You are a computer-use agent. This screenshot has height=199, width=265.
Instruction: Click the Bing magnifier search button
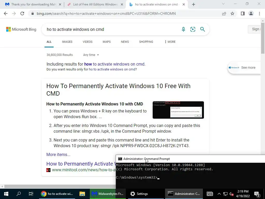pos(202,29)
